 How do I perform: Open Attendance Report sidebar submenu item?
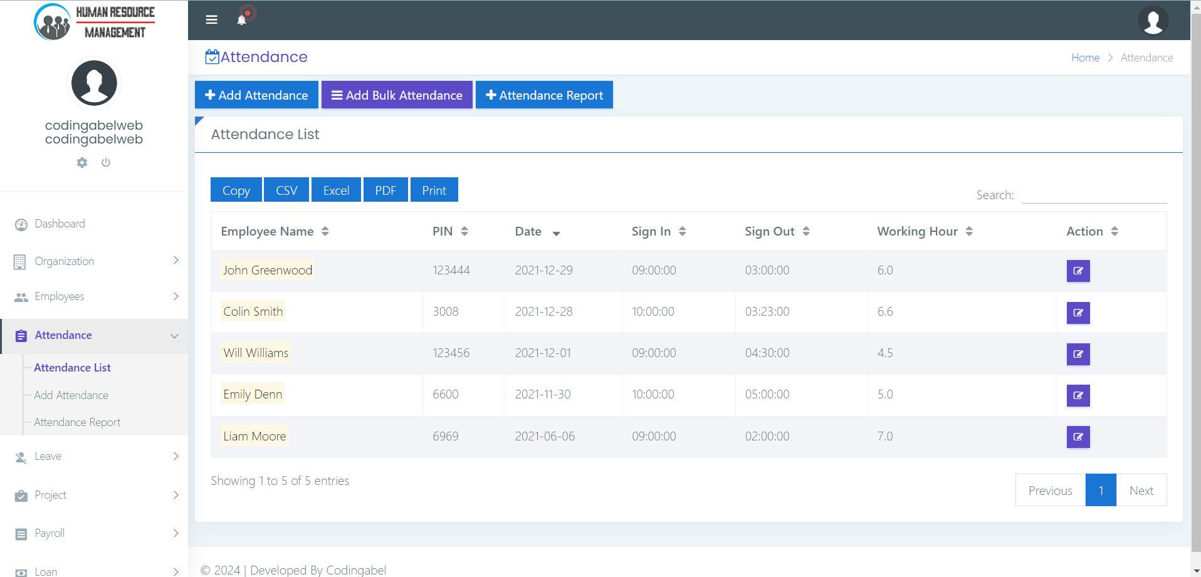(x=77, y=422)
